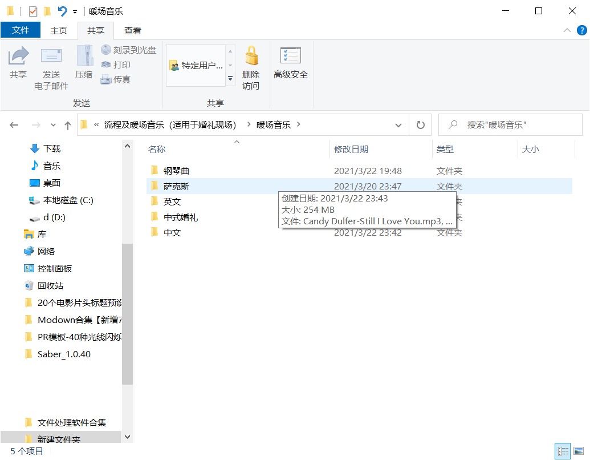This screenshot has width=590, height=460.
Task: Click the New folder quick access icon
Action: click(47, 11)
